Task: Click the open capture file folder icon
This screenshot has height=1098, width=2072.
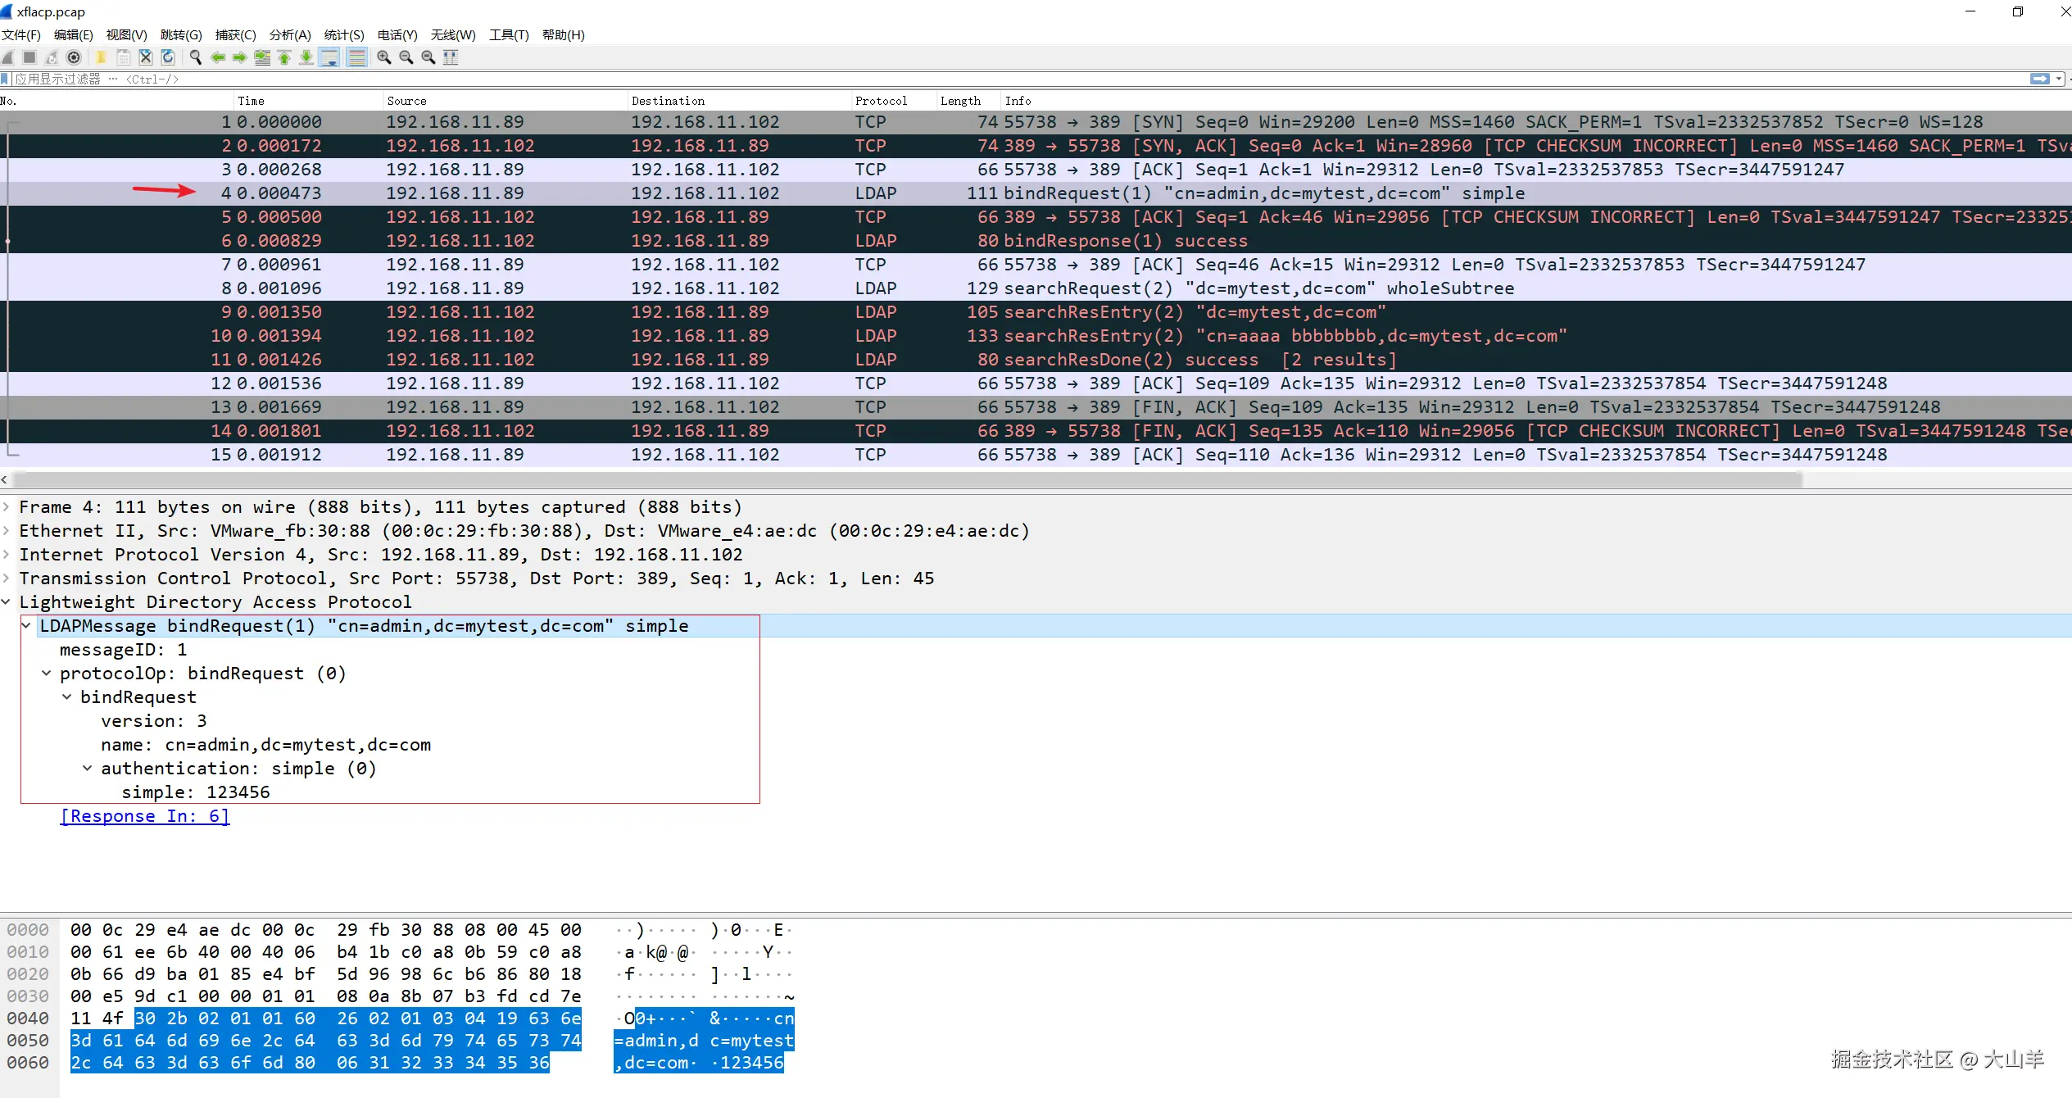Action: 101,57
